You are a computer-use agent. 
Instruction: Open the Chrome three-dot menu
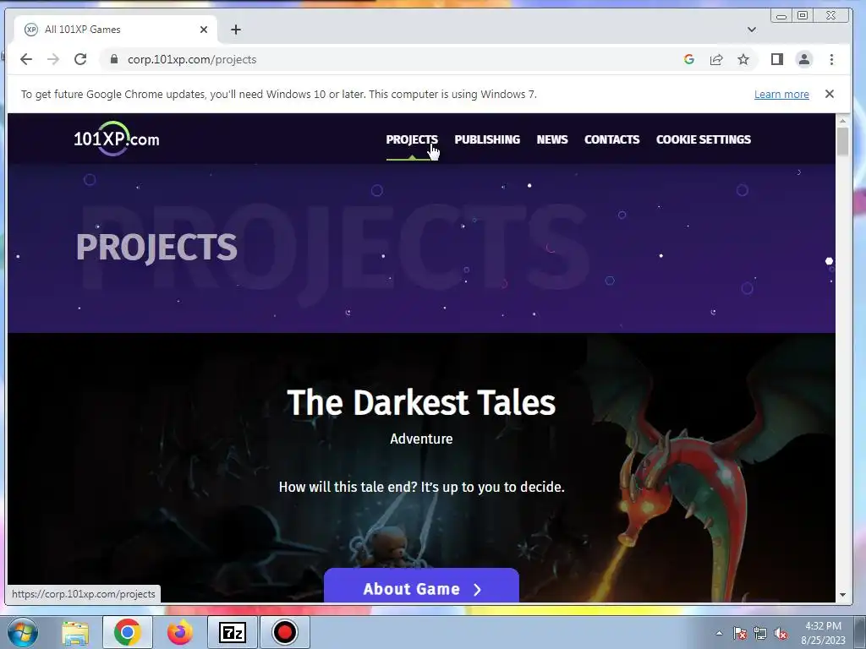tap(832, 60)
